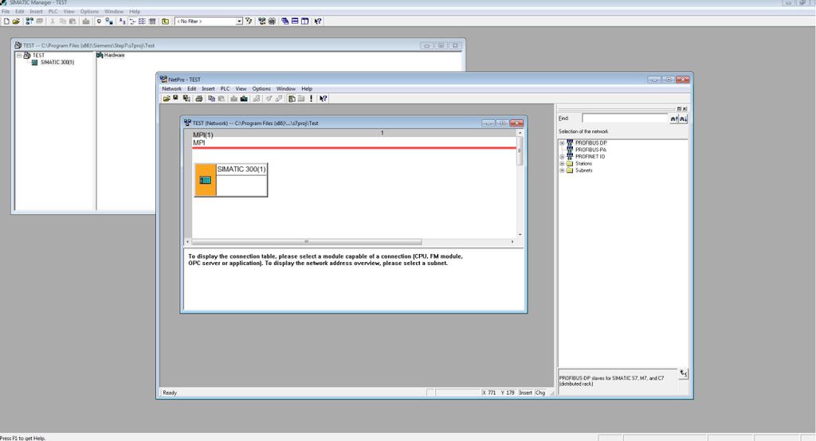Screen dimensions: 816x441
Task: Click Cascade windows icon in SIMATIC Manager toolbar
Action: pos(284,21)
